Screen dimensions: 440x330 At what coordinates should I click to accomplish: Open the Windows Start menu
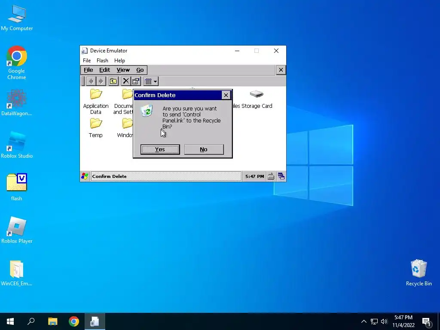pyautogui.click(x=10, y=321)
